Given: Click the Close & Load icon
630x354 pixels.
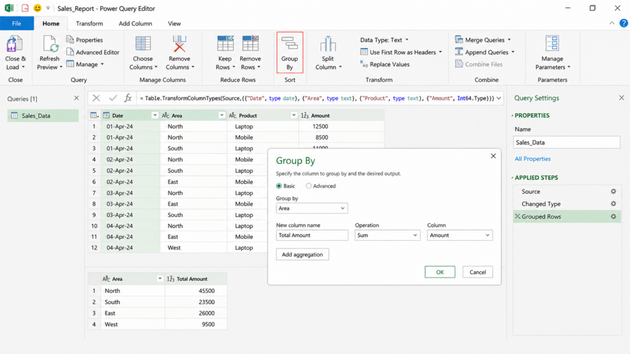Looking at the screenshot, I should (15, 44).
